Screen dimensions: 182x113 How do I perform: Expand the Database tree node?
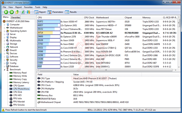tap(4, 66)
